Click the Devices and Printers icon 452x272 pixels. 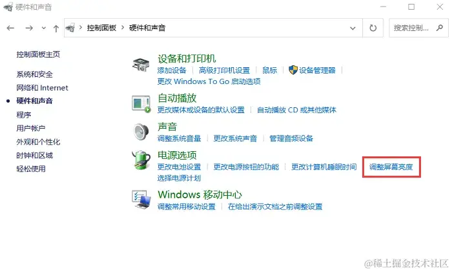coord(141,65)
